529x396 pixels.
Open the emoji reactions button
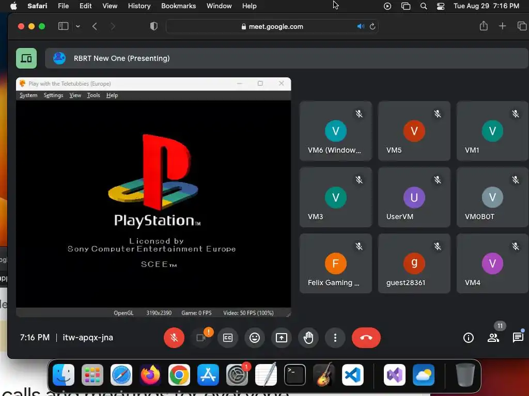tap(255, 337)
